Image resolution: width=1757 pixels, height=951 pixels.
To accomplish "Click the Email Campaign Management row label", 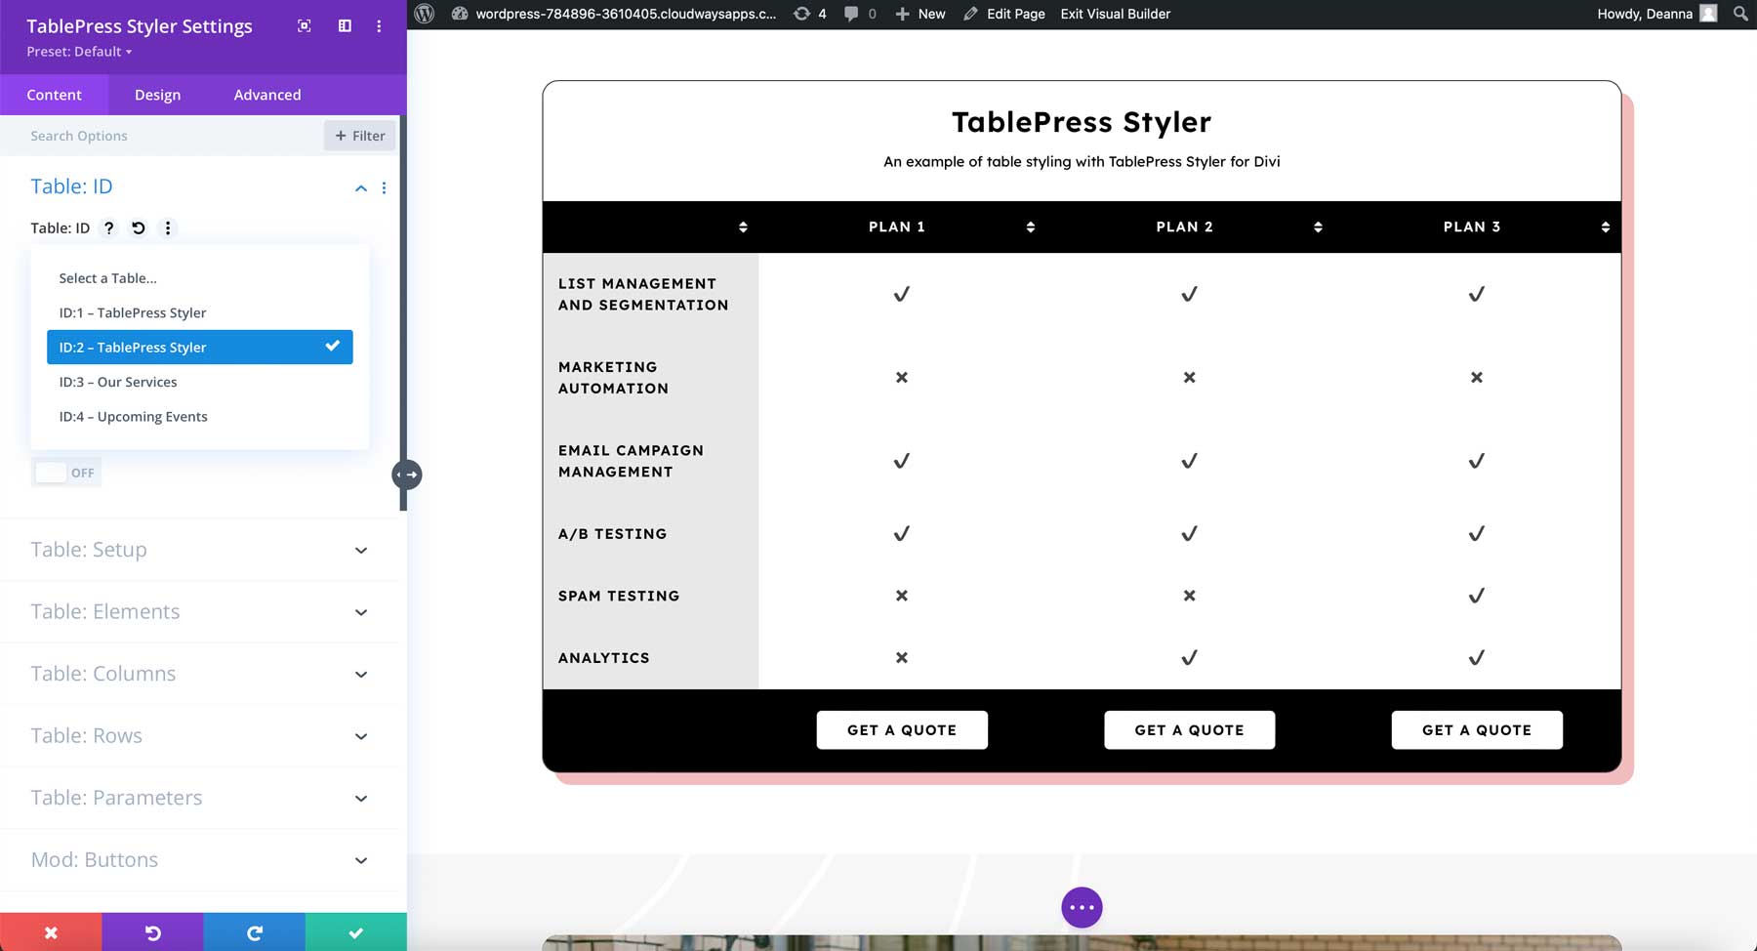I will (631, 461).
